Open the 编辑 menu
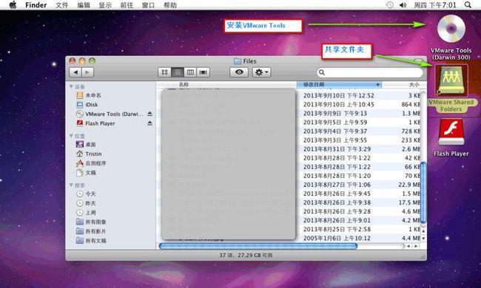Viewport: 481px width, 288px height. pyautogui.click(x=84, y=5)
